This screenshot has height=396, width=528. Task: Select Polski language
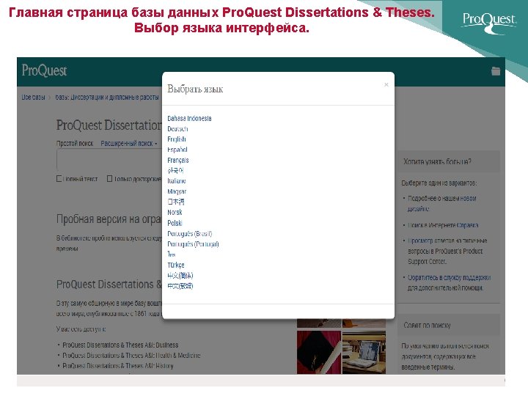click(x=175, y=223)
